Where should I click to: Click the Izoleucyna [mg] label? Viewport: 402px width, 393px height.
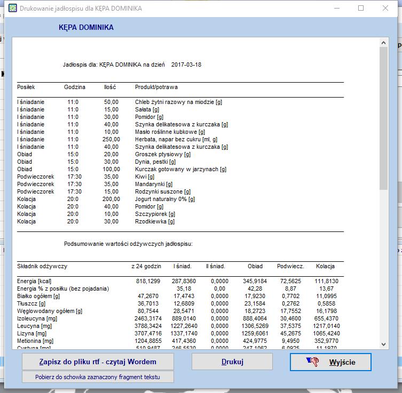point(37,318)
